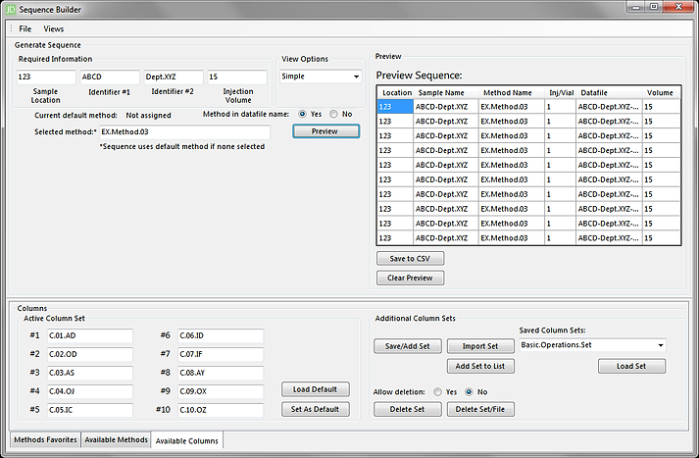This screenshot has height=458, width=699.
Task: Click column #1 field C.01.AD
Action: (90, 335)
